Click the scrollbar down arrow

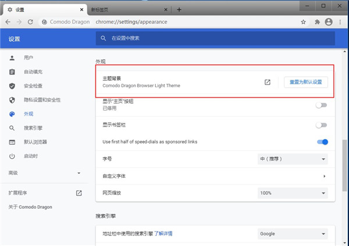pos(344,243)
